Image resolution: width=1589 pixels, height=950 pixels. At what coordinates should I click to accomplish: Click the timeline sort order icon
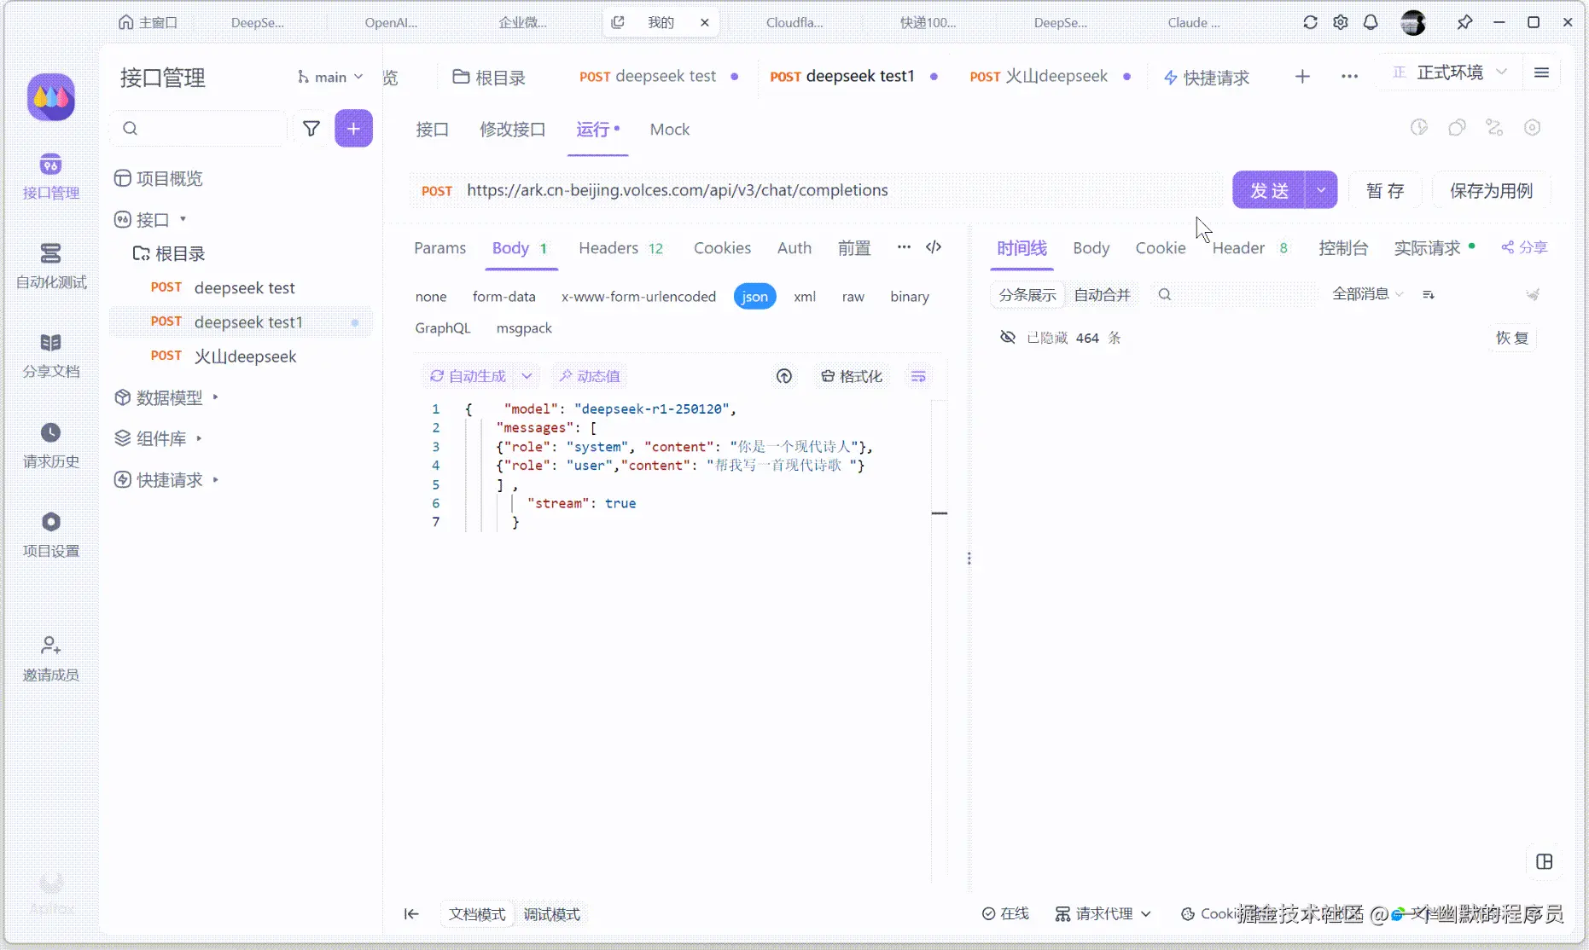pos(1429,294)
